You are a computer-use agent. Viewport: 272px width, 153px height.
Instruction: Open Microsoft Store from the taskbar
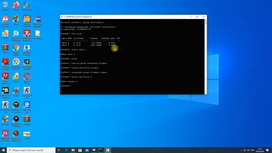point(80,150)
